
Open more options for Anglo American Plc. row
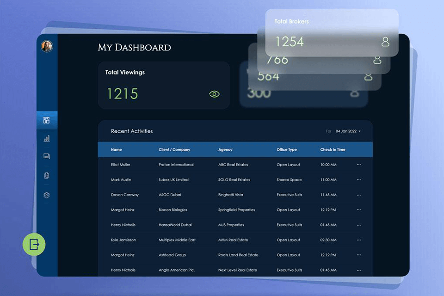(x=359, y=270)
